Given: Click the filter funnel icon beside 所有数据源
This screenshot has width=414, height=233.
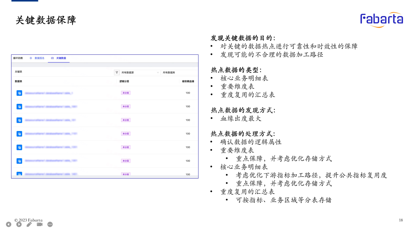Looking at the screenshot, I should (x=117, y=72).
